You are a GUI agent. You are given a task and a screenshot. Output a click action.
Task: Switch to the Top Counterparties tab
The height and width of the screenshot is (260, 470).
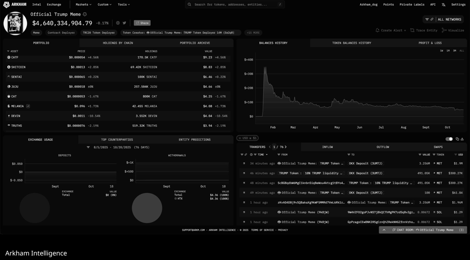click(x=117, y=140)
